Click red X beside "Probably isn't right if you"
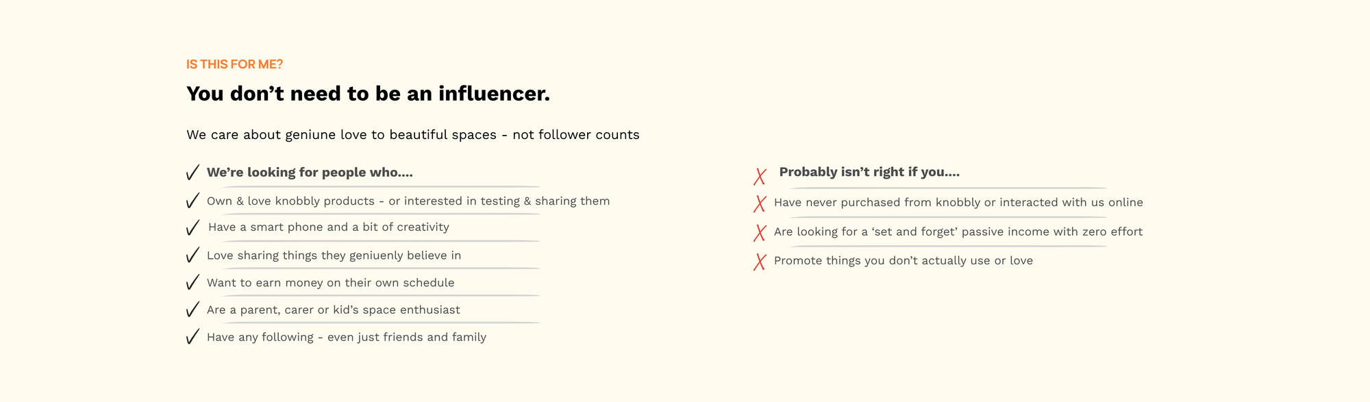This screenshot has height=402, width=1370. point(760,177)
